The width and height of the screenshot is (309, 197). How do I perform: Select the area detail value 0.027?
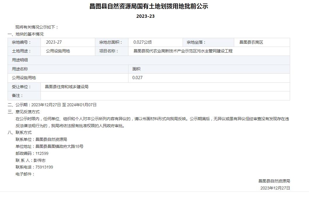point(137,78)
